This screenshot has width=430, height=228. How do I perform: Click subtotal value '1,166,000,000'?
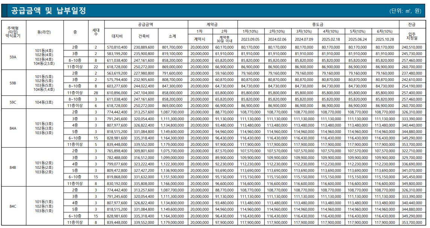(x=172, y=183)
